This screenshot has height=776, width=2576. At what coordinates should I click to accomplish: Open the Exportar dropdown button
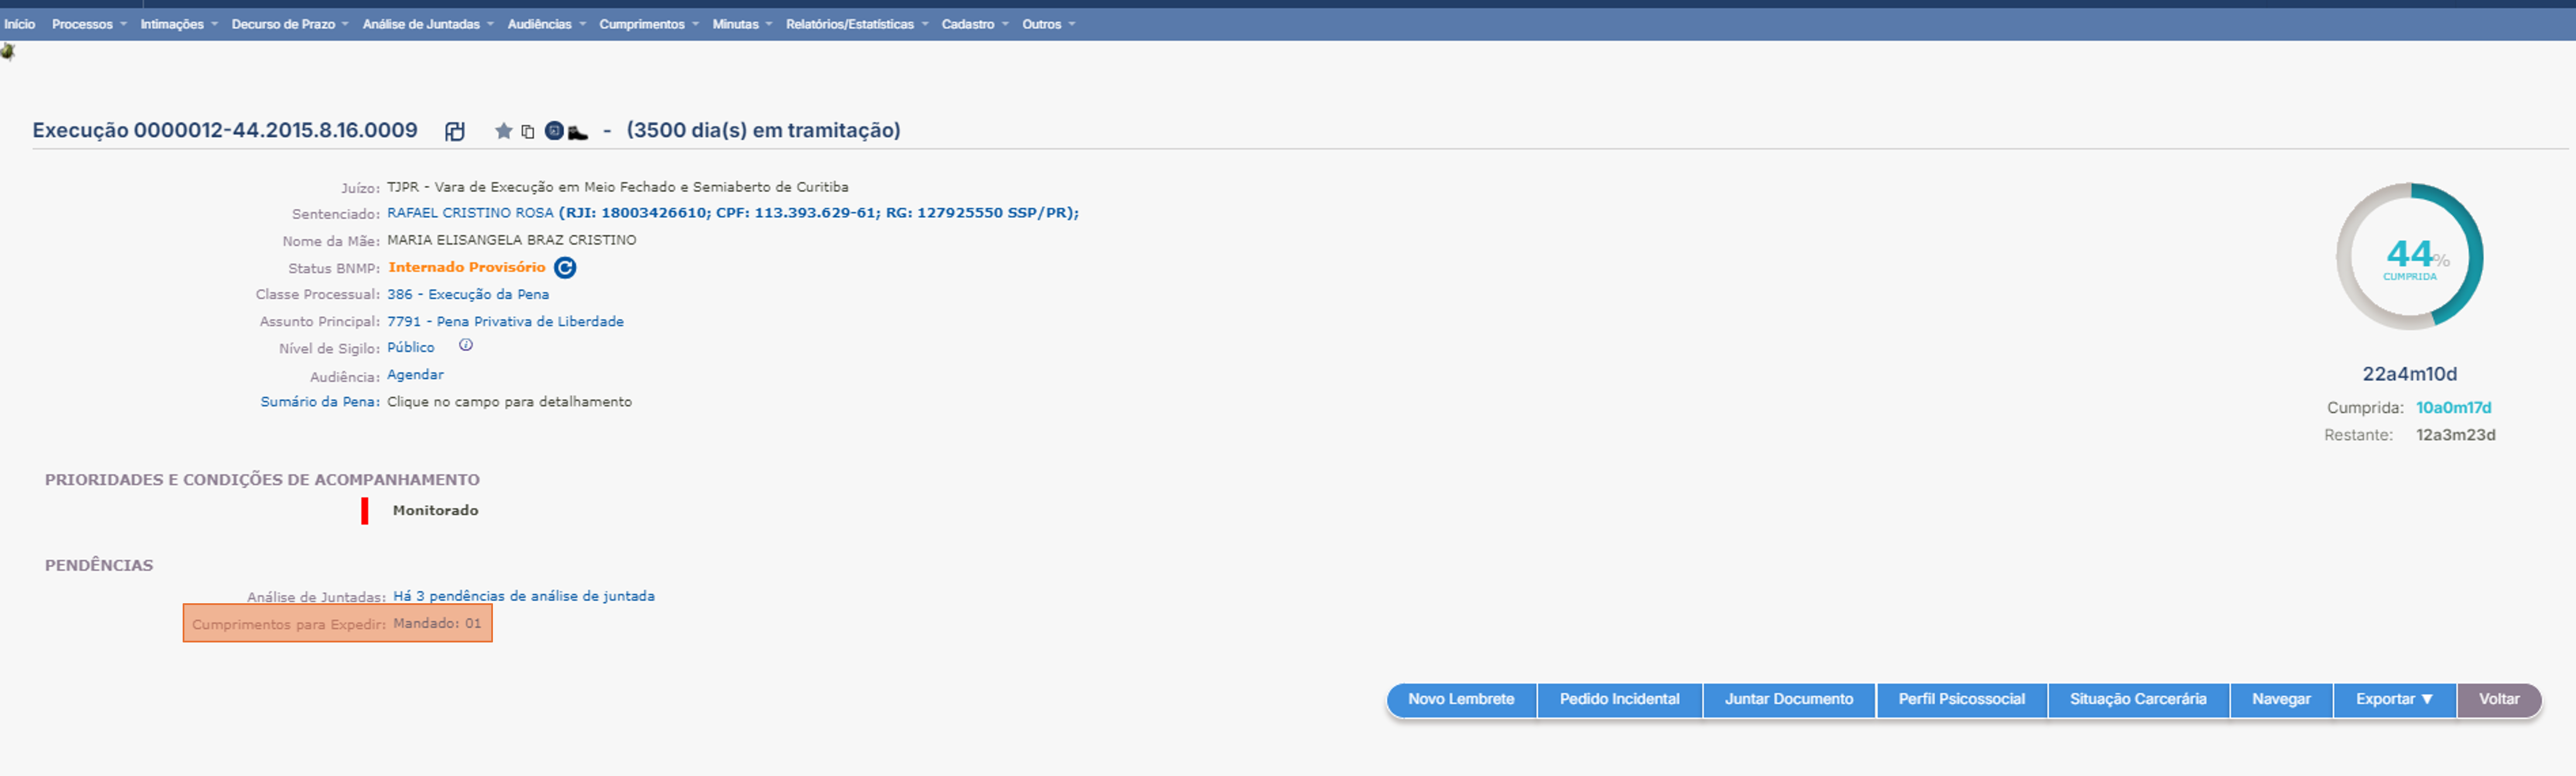tap(2394, 699)
